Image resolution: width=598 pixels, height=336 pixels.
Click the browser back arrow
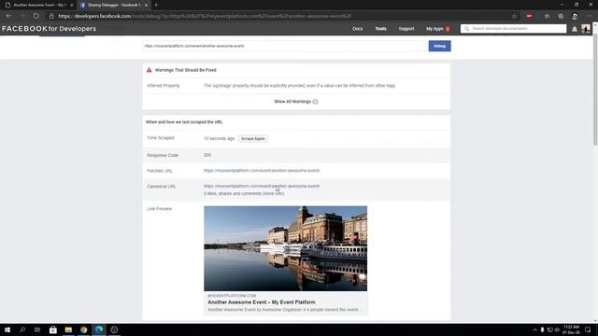pyautogui.click(x=8, y=16)
